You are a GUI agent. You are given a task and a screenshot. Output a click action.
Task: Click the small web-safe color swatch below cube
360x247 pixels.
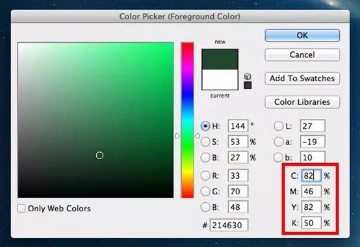(x=248, y=85)
